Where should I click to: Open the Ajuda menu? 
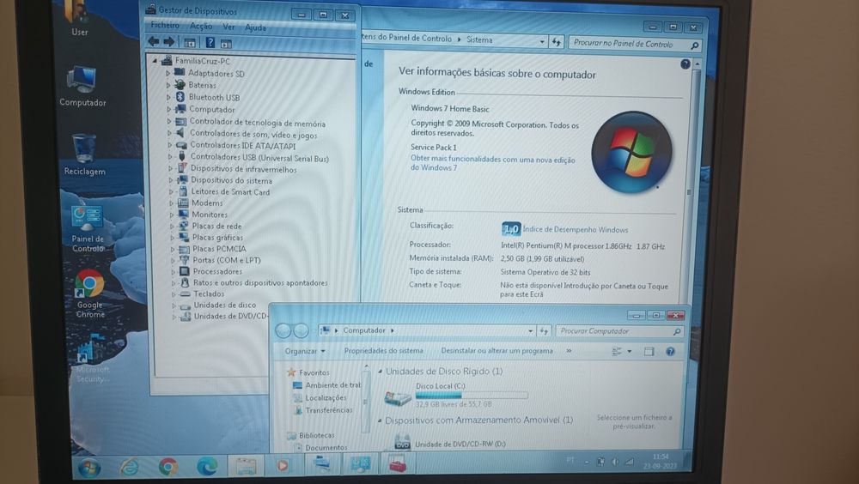(x=255, y=27)
